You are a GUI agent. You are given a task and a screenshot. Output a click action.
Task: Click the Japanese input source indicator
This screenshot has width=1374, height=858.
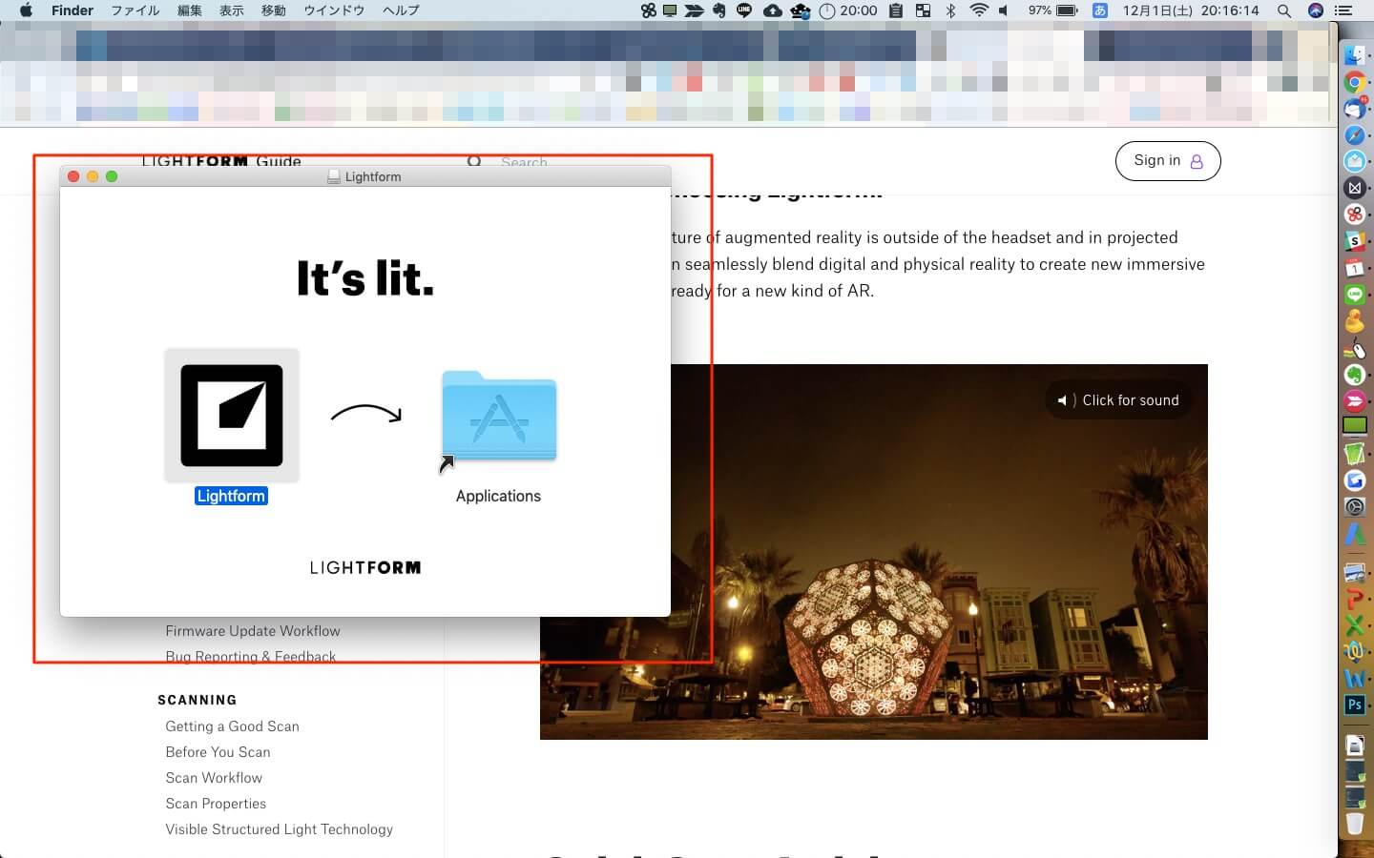click(x=1100, y=10)
